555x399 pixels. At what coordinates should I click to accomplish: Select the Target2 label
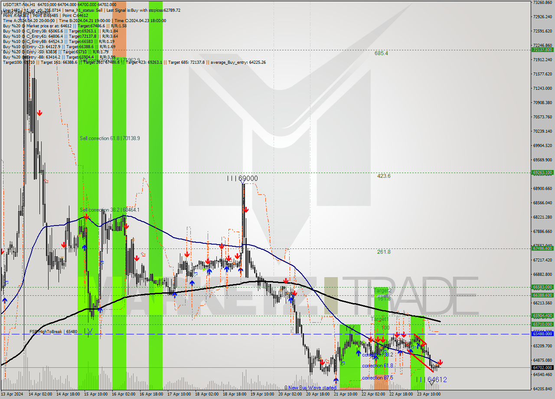[382, 291]
